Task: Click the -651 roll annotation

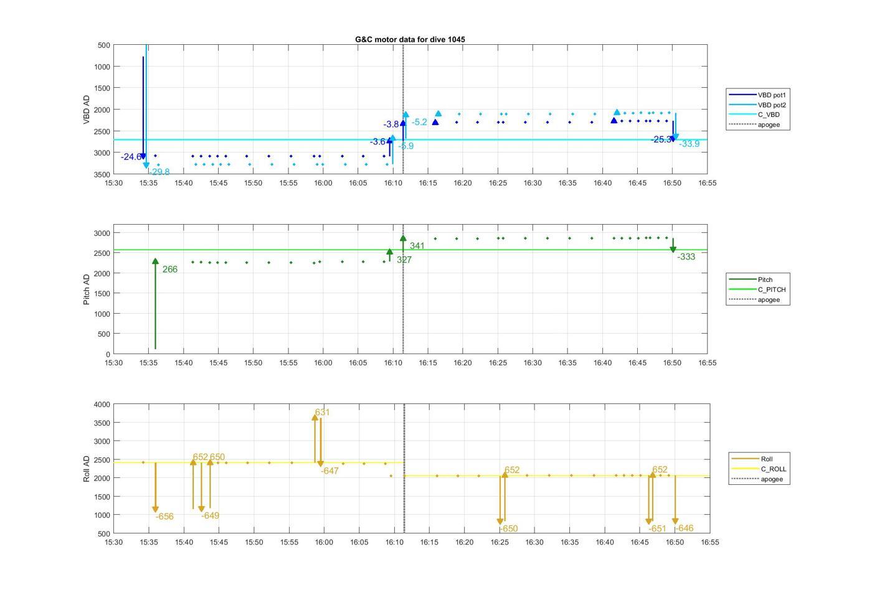Action: pyautogui.click(x=658, y=528)
